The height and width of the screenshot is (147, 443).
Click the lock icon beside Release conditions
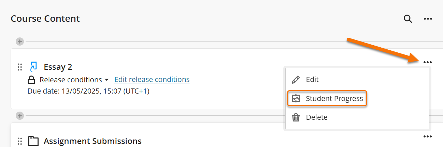(31, 80)
